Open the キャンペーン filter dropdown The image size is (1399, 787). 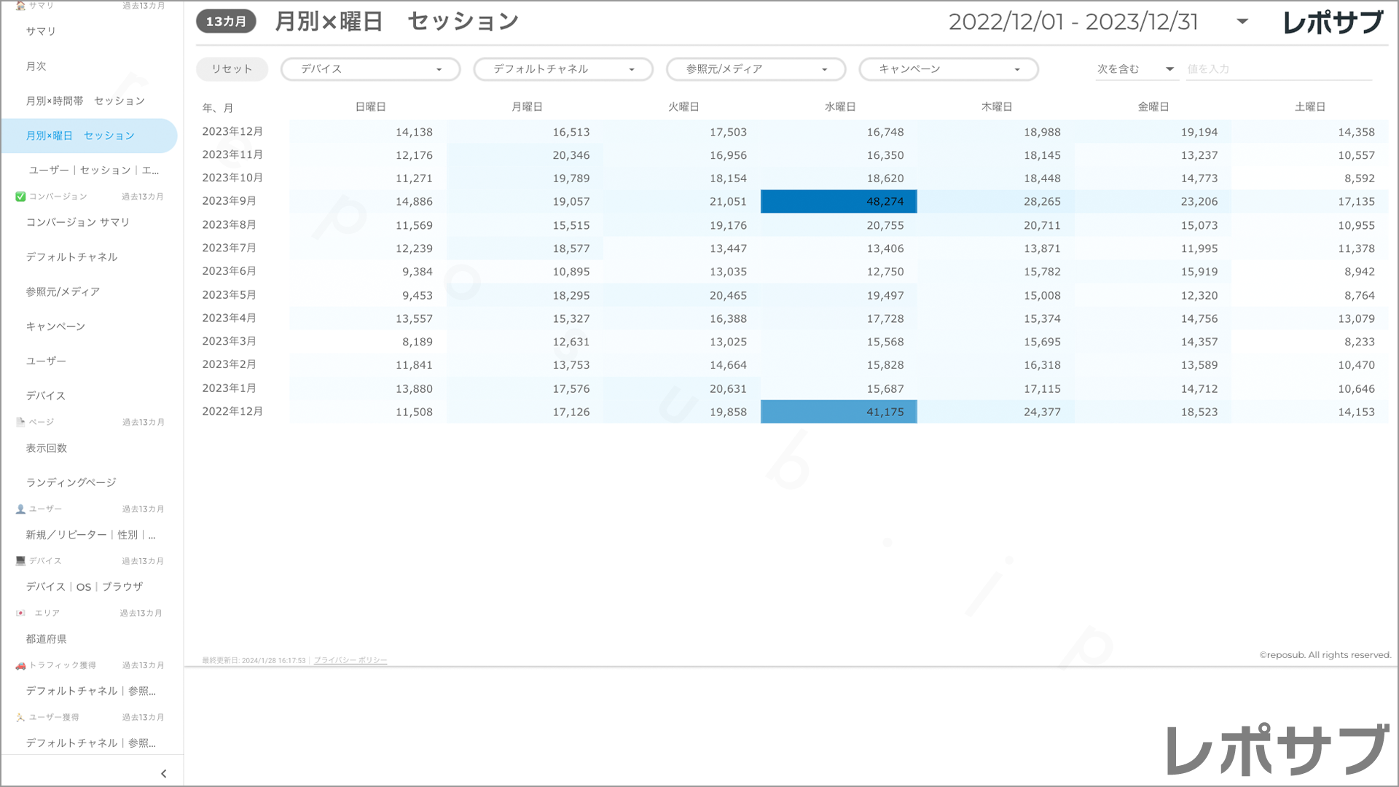pos(949,69)
